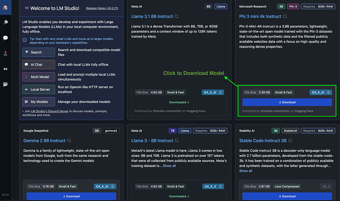Click the gemma2 tag on Google DeepMind card
This screenshot has height=201, width=340.
point(111,131)
